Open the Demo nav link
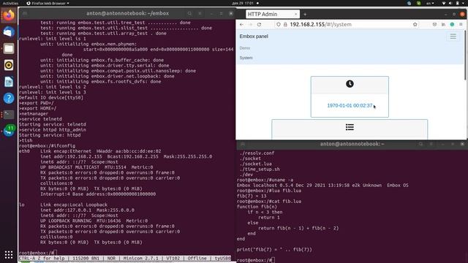Screen dimensions: 468x263 point(245,48)
